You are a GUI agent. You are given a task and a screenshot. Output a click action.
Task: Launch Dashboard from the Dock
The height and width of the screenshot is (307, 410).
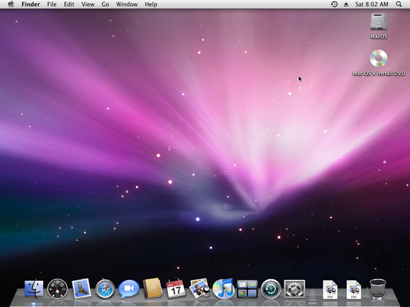[x=58, y=288]
